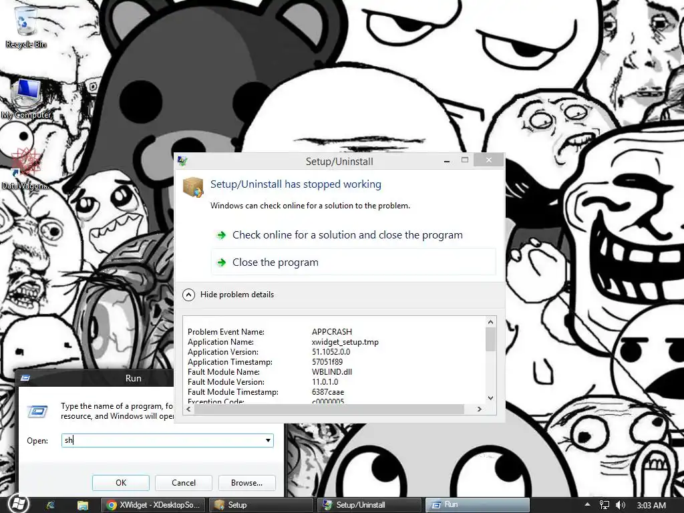Click the package icon in crash dialog
684x513 pixels.
pyautogui.click(x=193, y=188)
